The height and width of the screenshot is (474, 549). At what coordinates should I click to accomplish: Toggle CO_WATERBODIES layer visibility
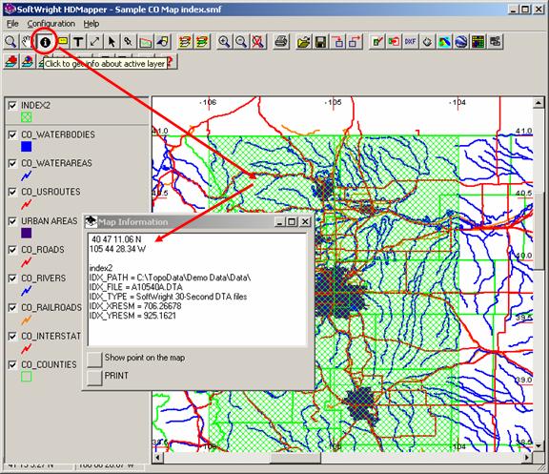[12, 134]
